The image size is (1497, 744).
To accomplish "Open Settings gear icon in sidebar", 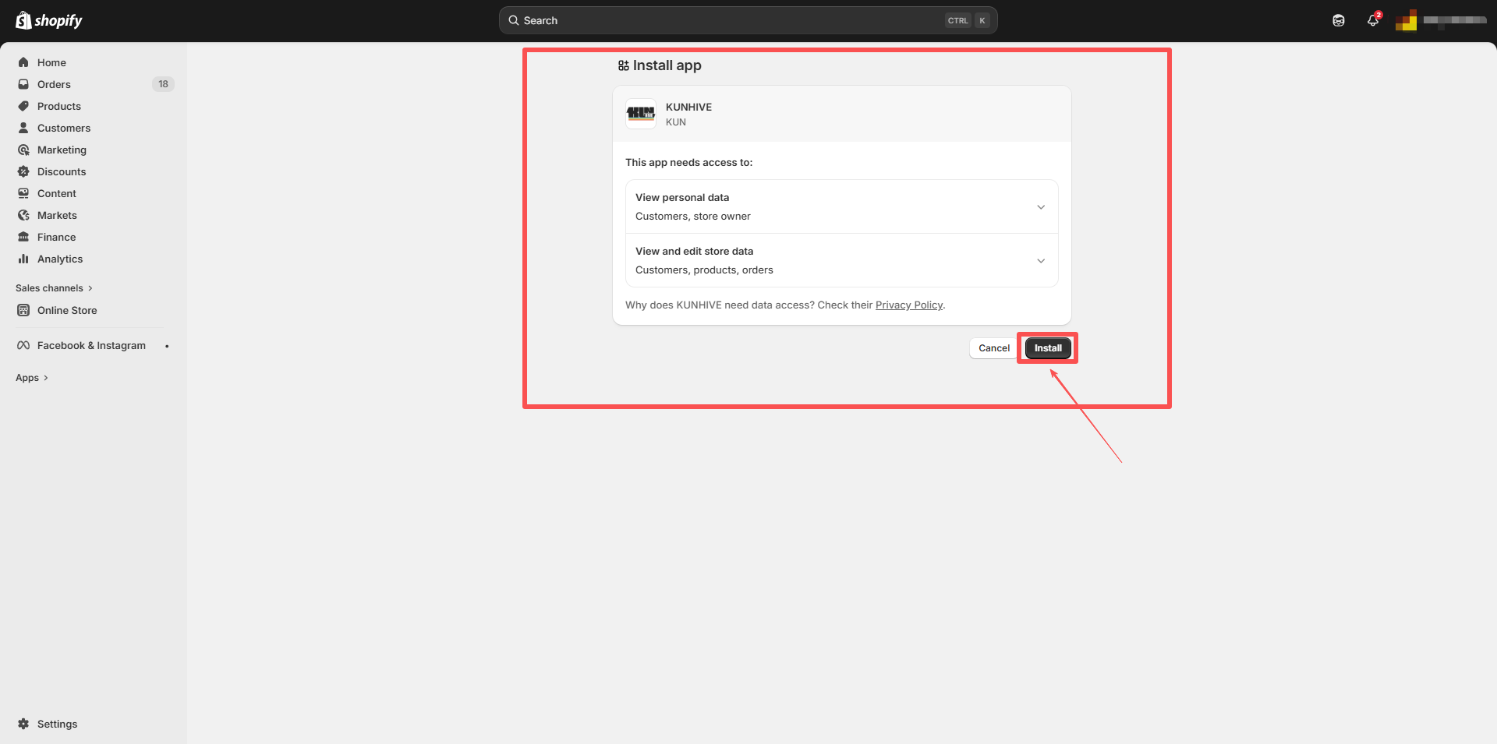I will tap(23, 724).
